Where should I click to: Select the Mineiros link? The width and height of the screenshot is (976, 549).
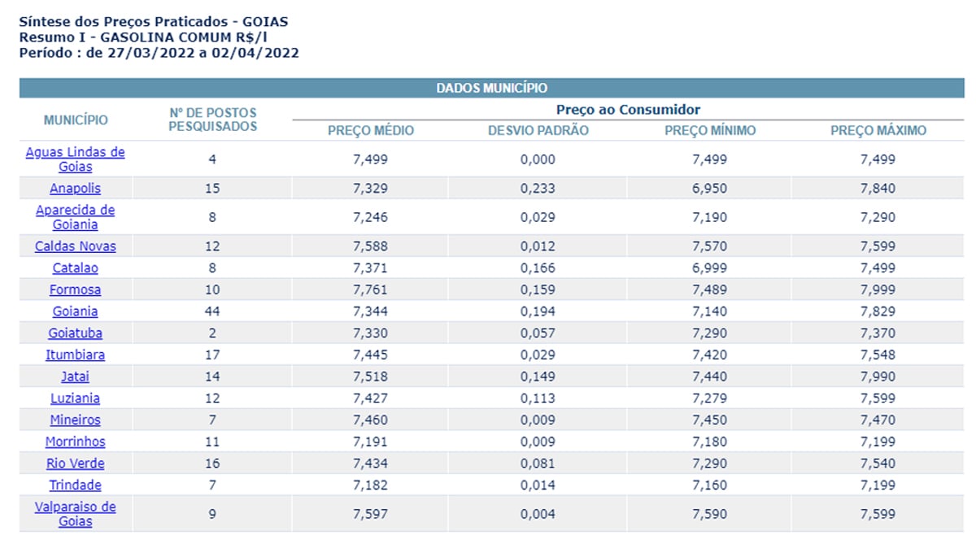coord(75,420)
